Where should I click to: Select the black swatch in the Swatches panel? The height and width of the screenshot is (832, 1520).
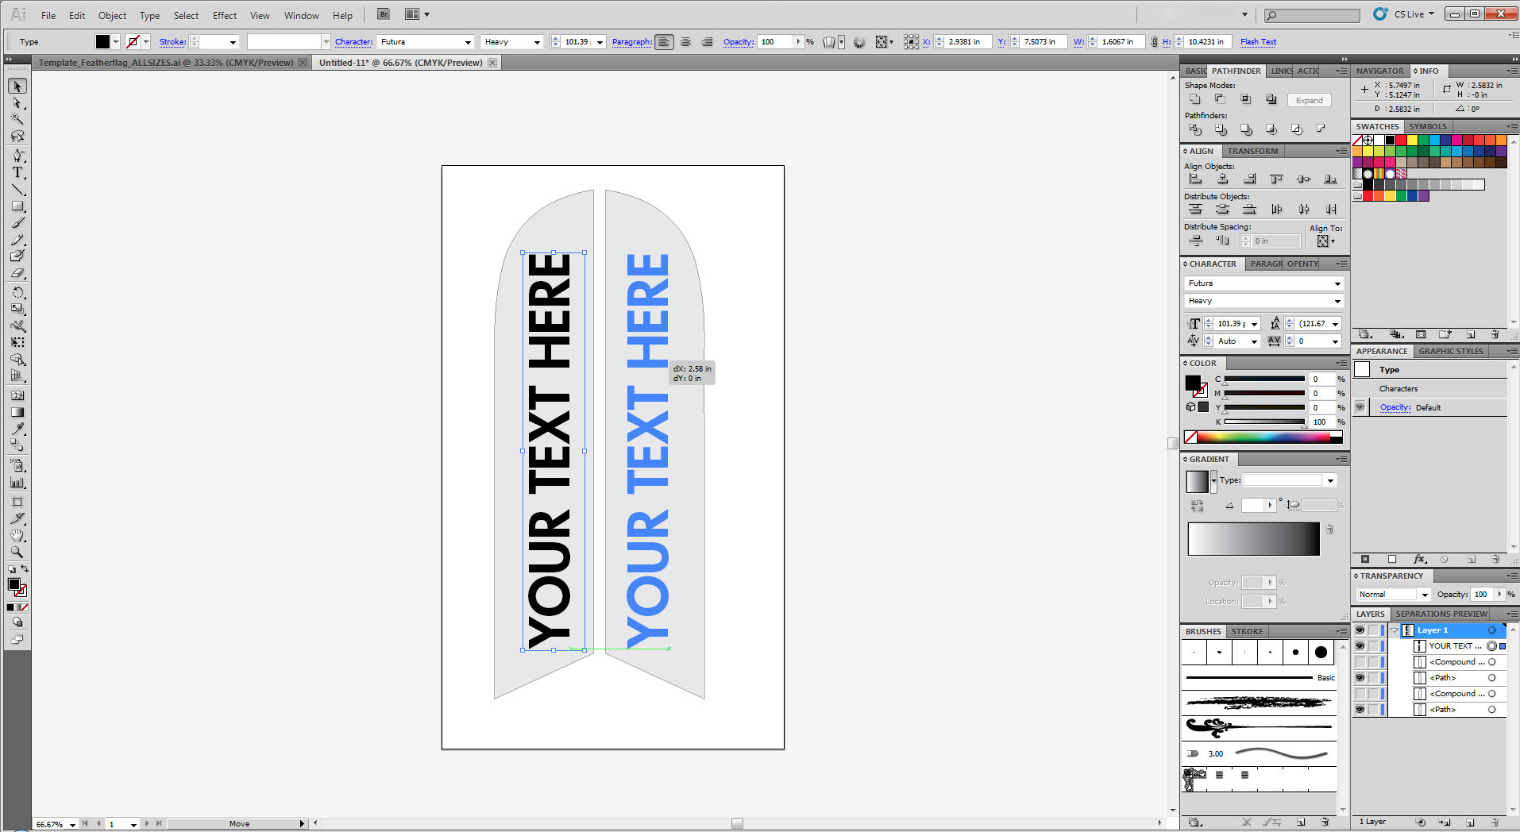1390,140
